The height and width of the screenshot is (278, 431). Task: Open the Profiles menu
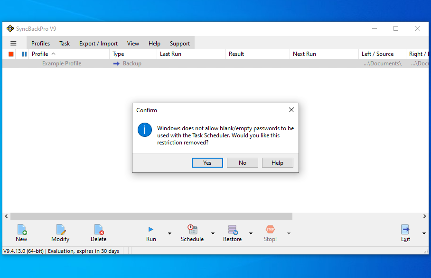[40, 43]
